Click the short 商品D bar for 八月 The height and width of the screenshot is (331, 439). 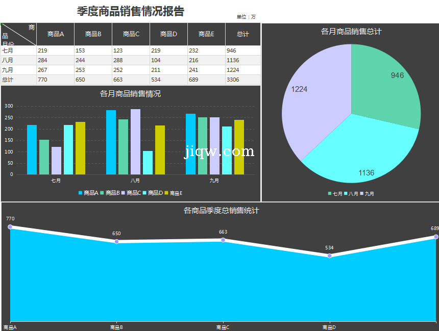point(148,163)
